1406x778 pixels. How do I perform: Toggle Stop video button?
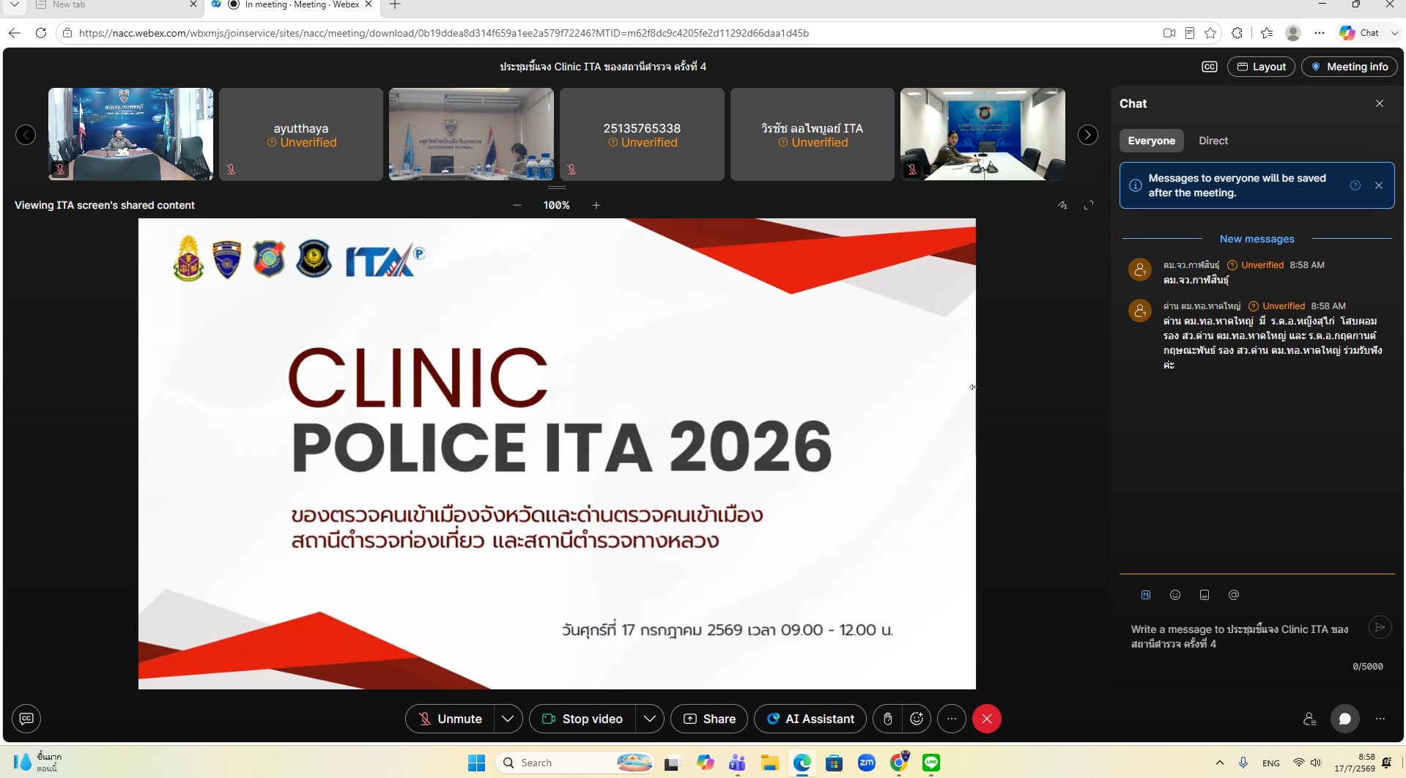tap(582, 719)
